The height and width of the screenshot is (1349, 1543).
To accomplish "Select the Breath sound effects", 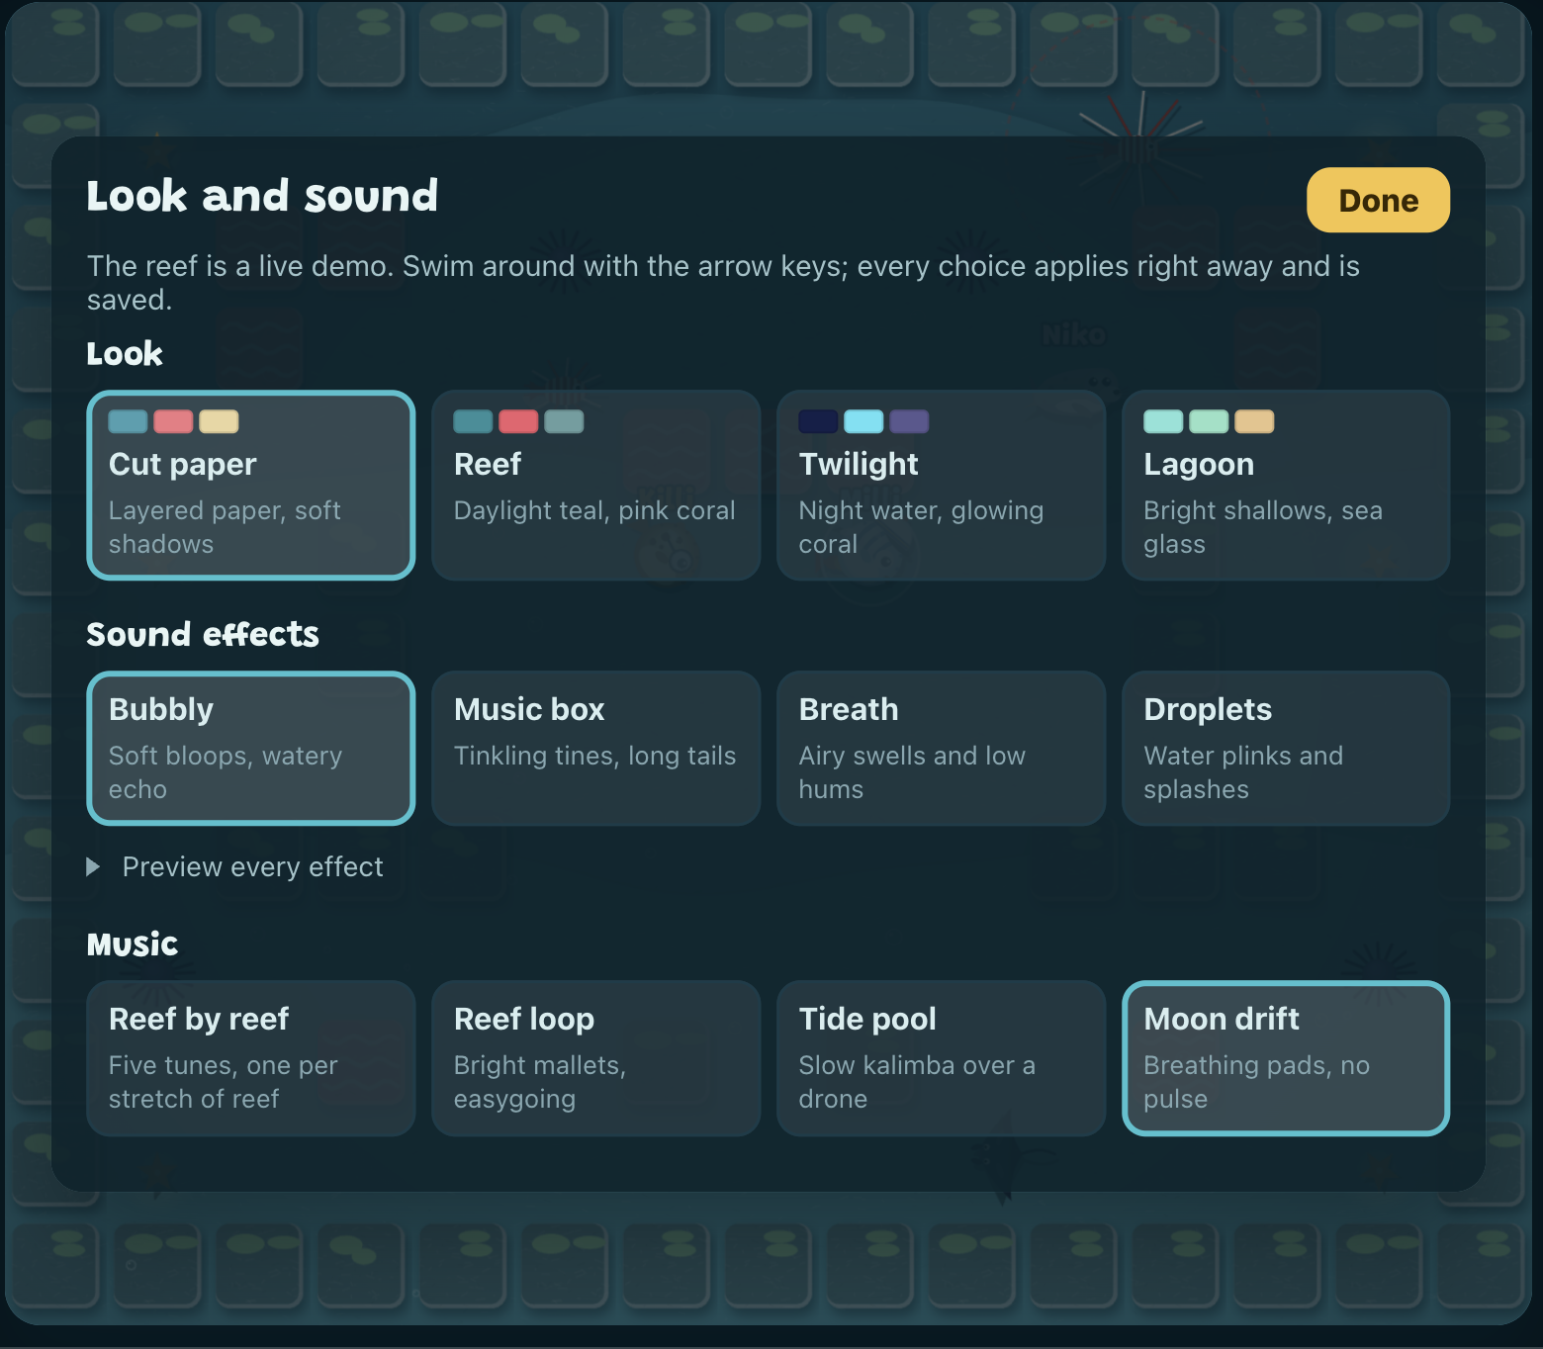I will [x=941, y=748].
